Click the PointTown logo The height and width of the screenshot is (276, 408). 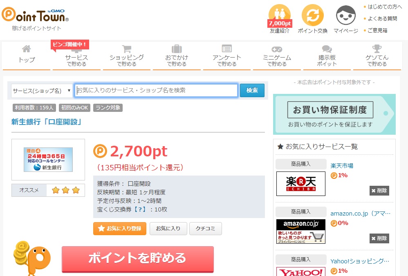pyautogui.click(x=35, y=15)
